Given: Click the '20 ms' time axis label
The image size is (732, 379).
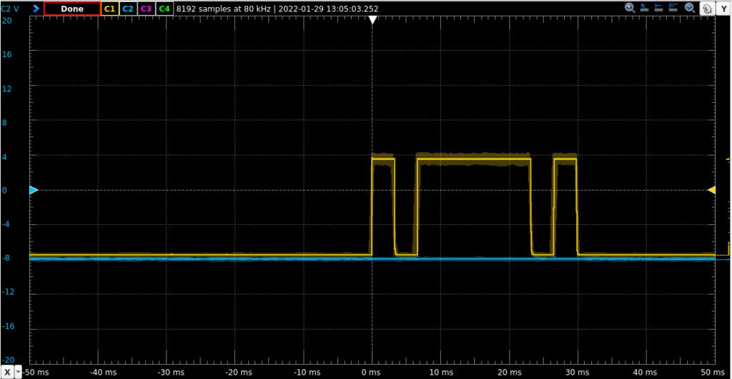Looking at the screenshot, I should 509,372.
